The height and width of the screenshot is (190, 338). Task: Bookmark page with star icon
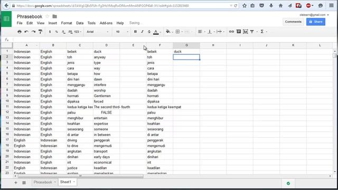pyautogui.click(x=244, y=6)
